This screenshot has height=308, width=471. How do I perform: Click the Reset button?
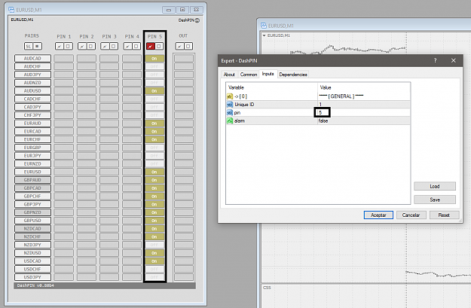point(444,215)
